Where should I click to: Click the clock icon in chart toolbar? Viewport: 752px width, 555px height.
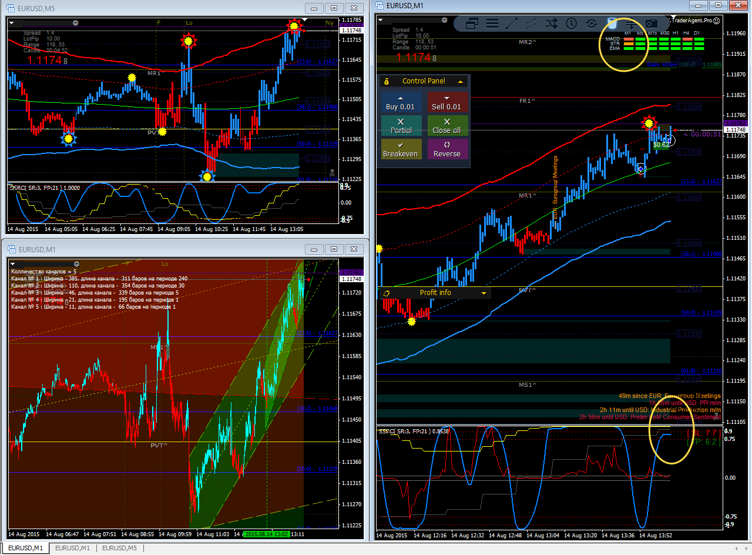pyautogui.click(x=571, y=24)
